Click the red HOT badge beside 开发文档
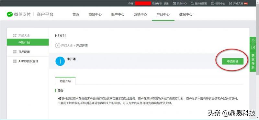 246,4
